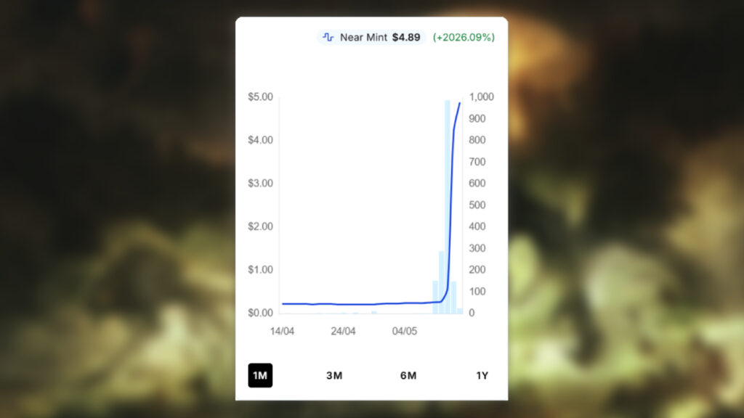Switch to the 6M time range
The width and height of the screenshot is (744, 418).
(408, 375)
